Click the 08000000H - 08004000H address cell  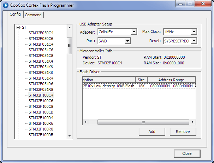171,86
